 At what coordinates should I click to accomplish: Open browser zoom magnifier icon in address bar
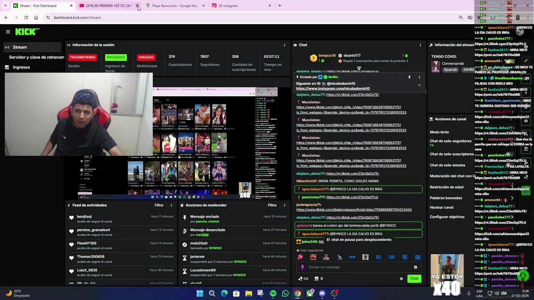[461, 17]
